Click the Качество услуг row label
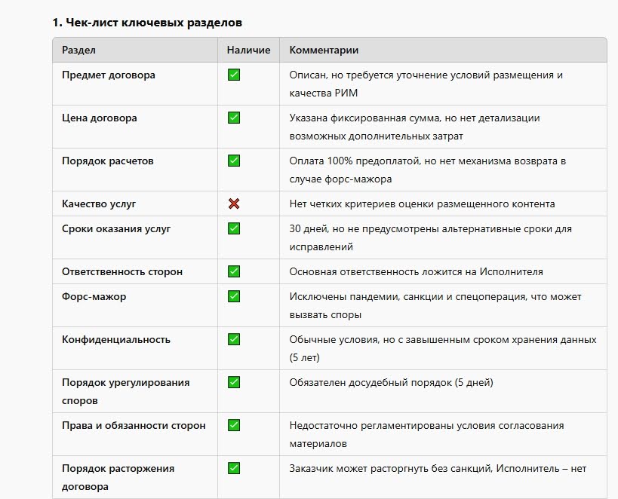The height and width of the screenshot is (499, 618). pos(99,204)
